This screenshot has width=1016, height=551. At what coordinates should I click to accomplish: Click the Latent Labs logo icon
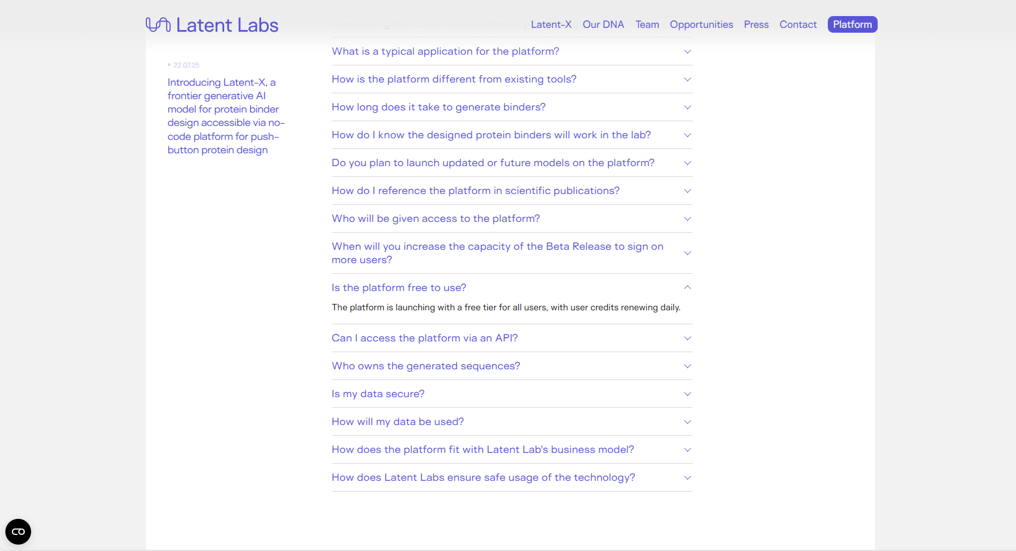[x=158, y=25]
